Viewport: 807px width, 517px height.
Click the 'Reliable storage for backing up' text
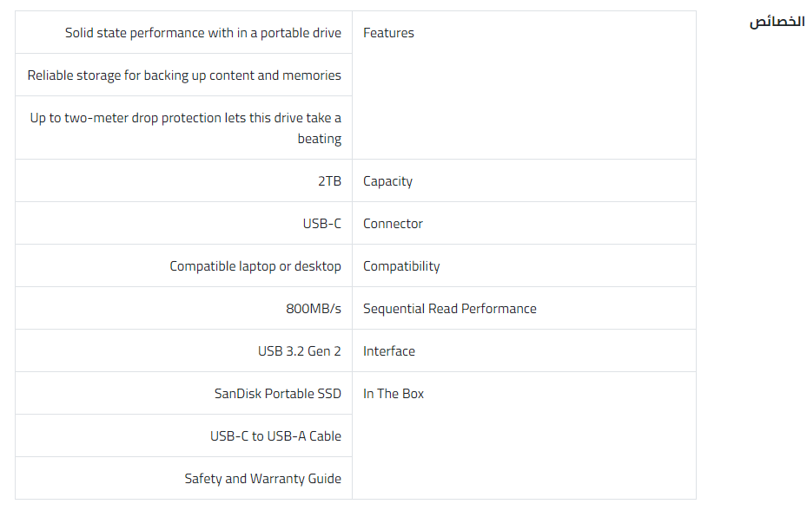point(184,75)
